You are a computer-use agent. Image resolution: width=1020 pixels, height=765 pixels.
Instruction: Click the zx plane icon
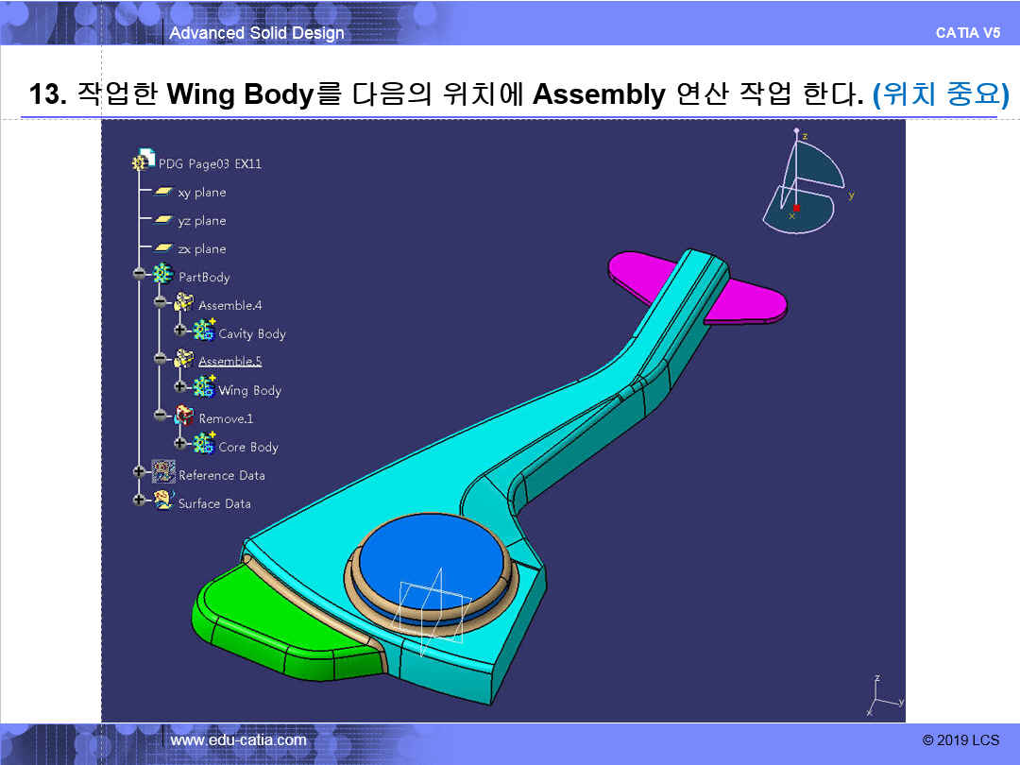click(x=163, y=248)
